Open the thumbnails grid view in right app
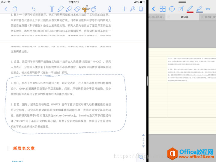 click(163, 9)
